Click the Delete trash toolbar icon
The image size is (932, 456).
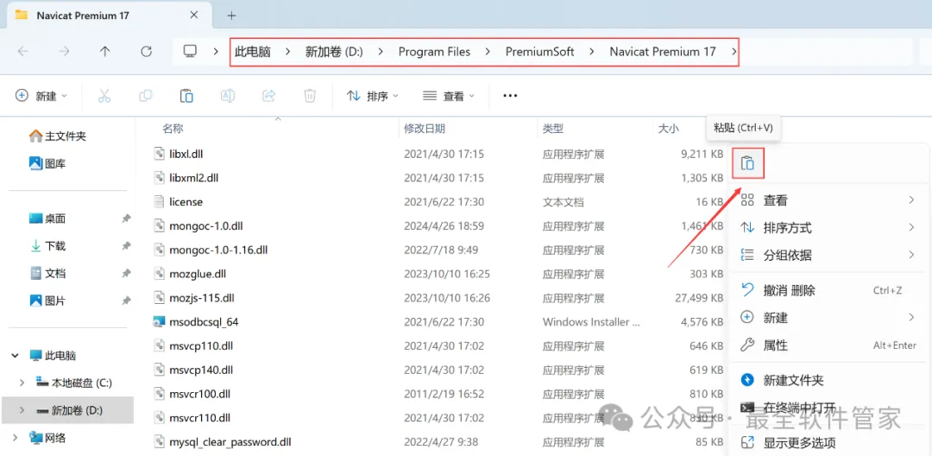310,96
